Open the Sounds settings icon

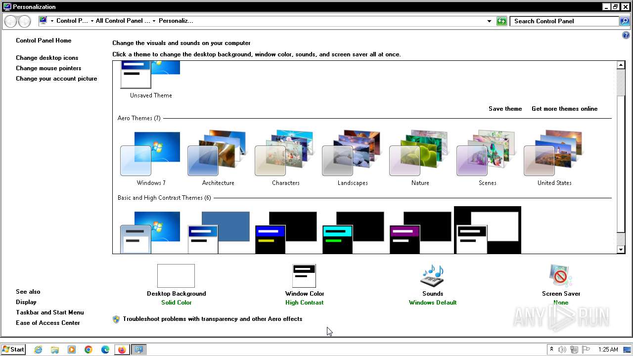[432, 275]
